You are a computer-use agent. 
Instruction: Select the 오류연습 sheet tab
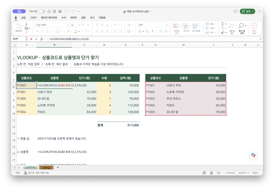click(46, 168)
